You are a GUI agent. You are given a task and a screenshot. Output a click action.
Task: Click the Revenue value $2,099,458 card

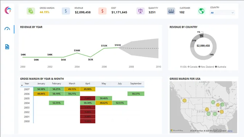click(83, 12)
